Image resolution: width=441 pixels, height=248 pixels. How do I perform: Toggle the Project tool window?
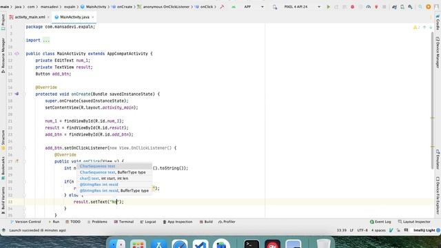point(3,22)
